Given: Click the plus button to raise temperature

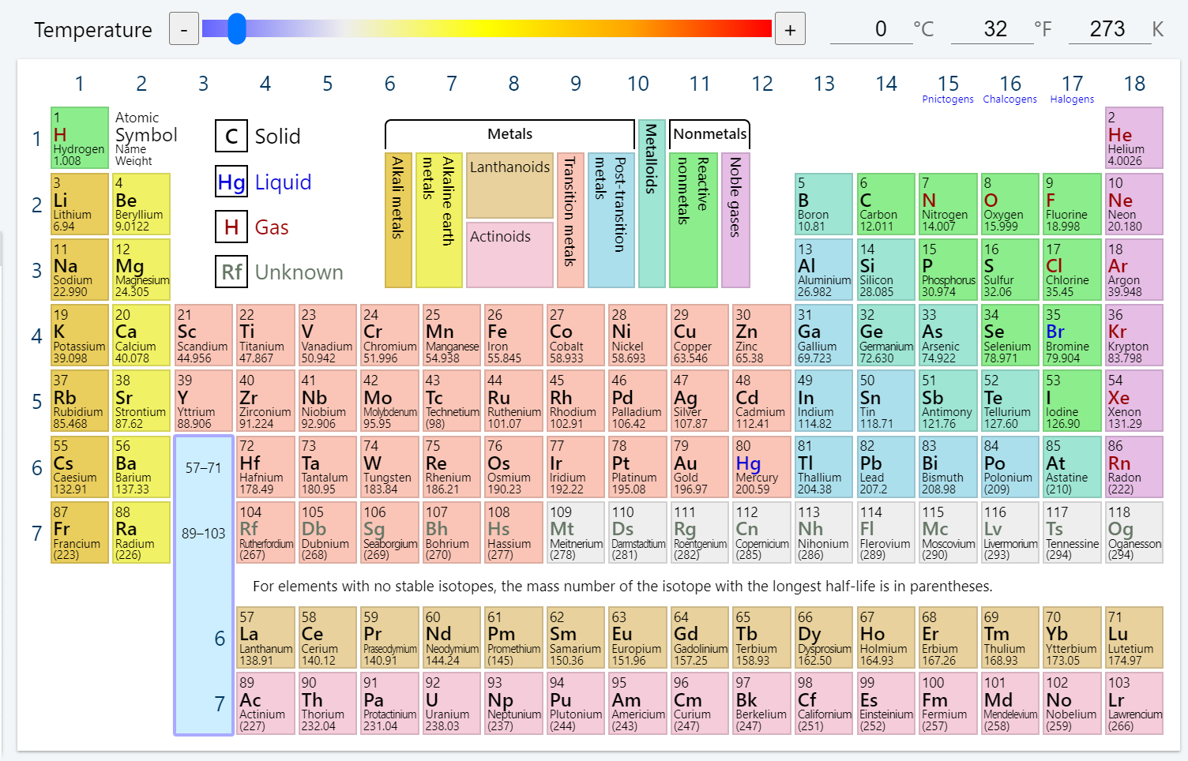Looking at the screenshot, I should click(790, 28).
